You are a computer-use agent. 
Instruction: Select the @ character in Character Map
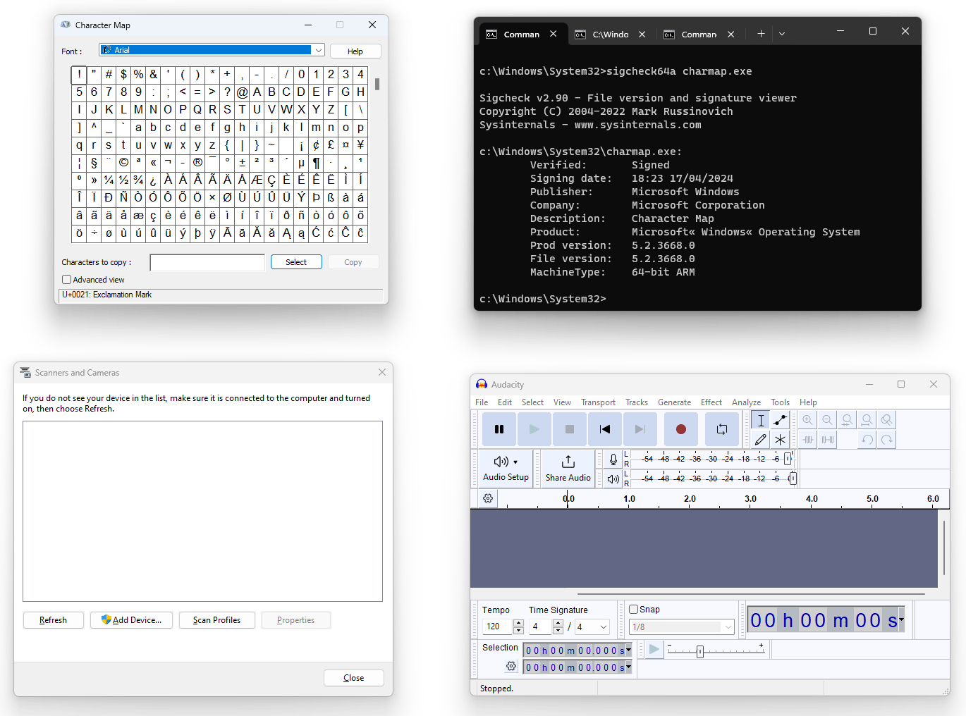click(x=242, y=92)
